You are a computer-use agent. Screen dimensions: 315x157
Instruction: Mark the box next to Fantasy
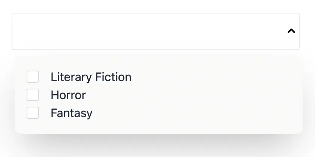[33, 113]
